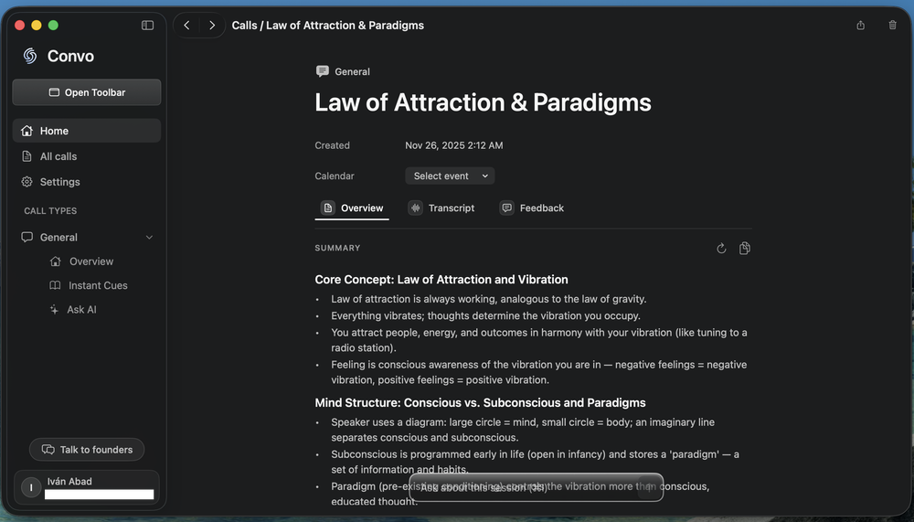Image resolution: width=914 pixels, height=522 pixels.
Task: Click the All calls document icon
Action: coord(27,156)
